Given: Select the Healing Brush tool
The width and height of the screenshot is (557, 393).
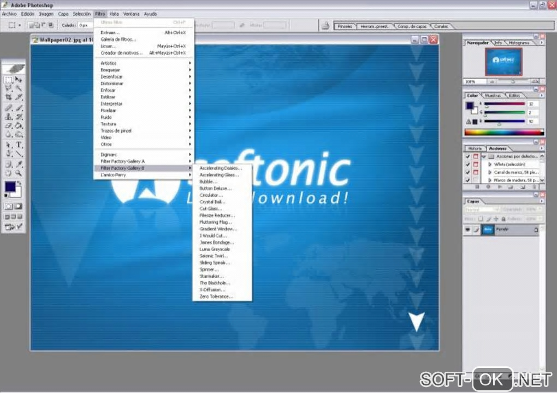Looking at the screenshot, I should (9, 107).
